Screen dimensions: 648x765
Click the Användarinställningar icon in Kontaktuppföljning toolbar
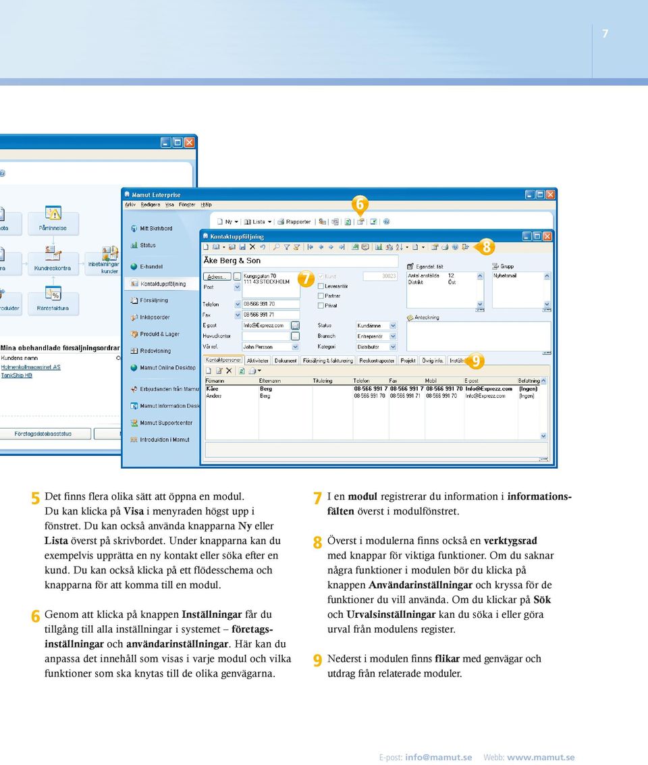[x=435, y=247]
